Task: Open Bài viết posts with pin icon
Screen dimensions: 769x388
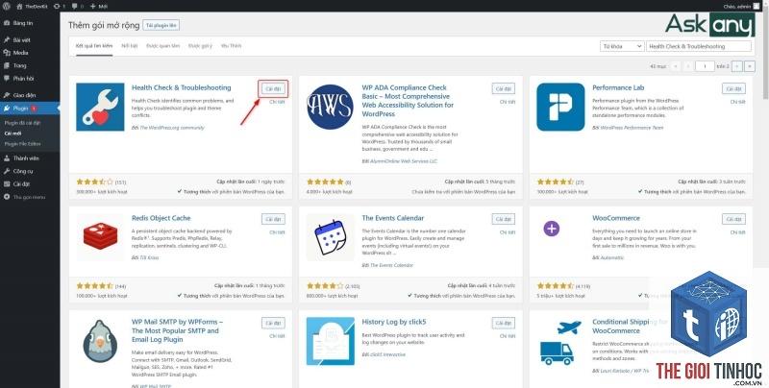Action: (x=7, y=39)
